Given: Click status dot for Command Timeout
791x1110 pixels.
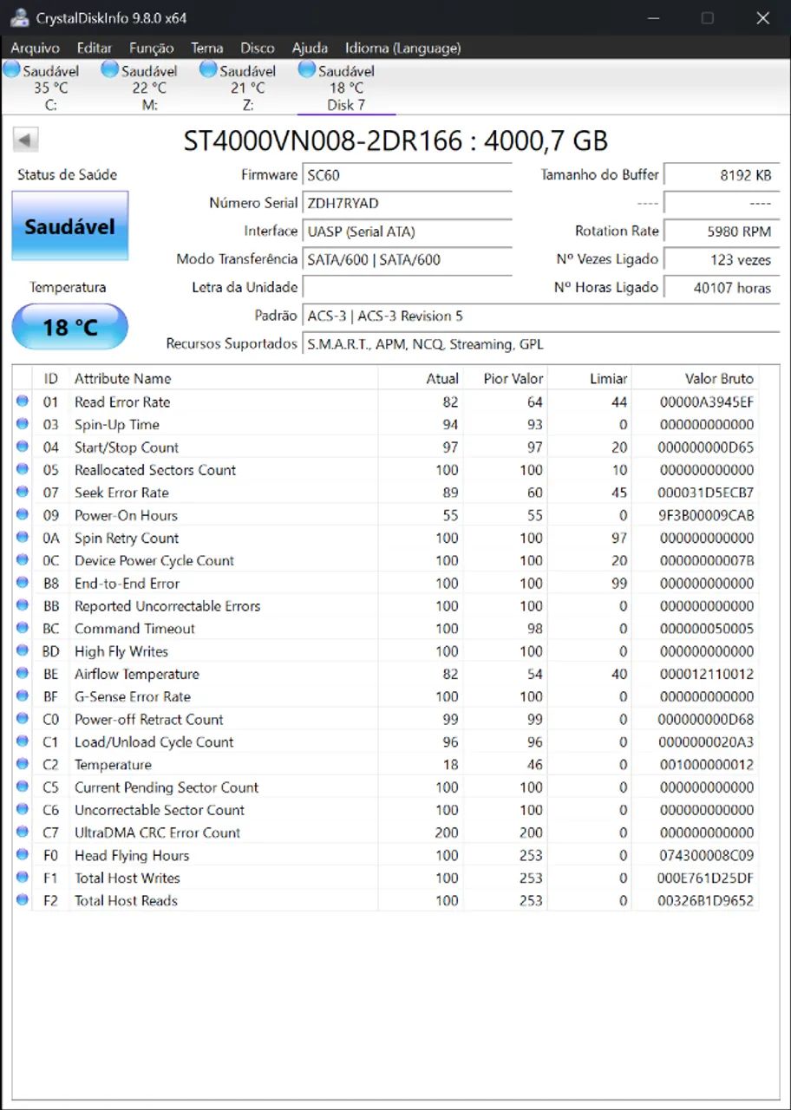Looking at the screenshot, I should [x=23, y=628].
